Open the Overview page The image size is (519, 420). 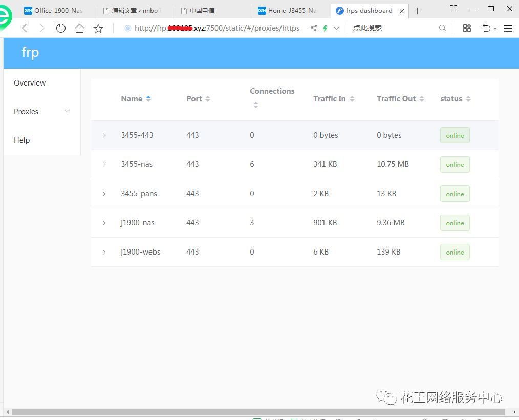(x=29, y=82)
